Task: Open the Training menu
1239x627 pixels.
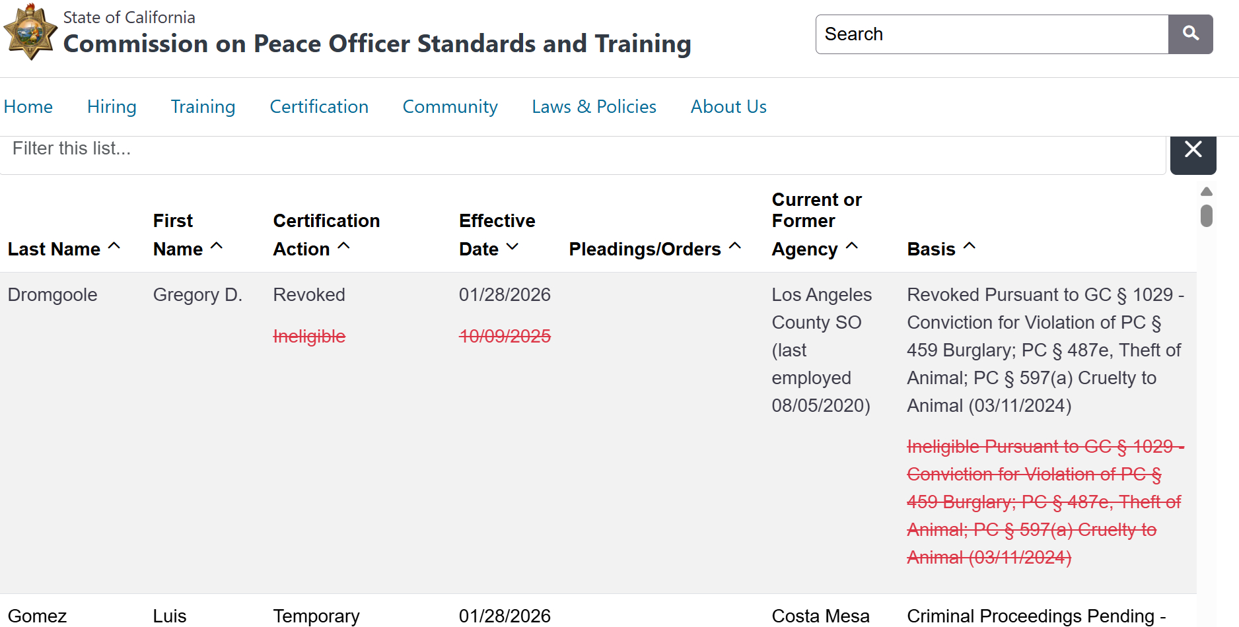Action: tap(203, 107)
